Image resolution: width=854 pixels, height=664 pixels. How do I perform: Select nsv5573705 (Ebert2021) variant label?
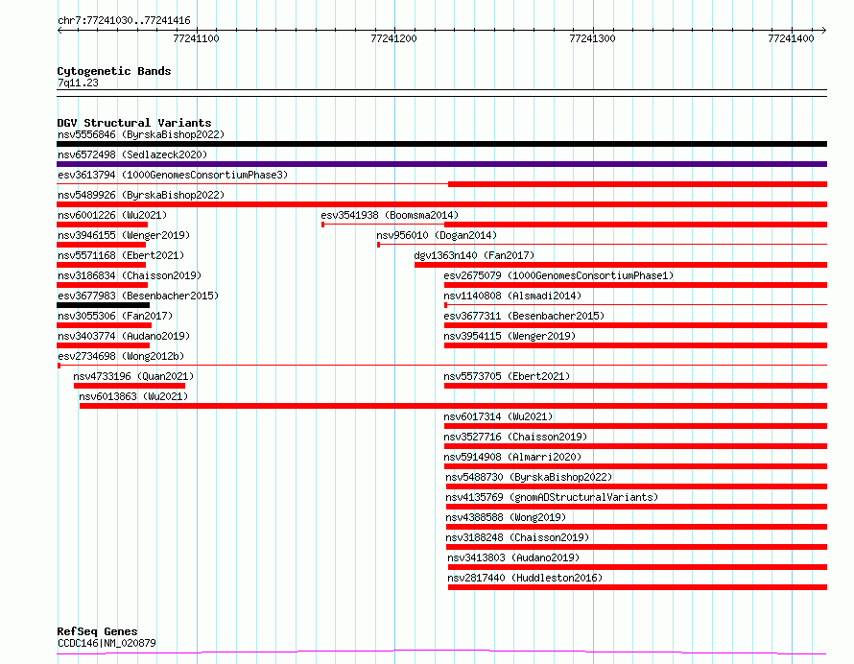click(507, 376)
